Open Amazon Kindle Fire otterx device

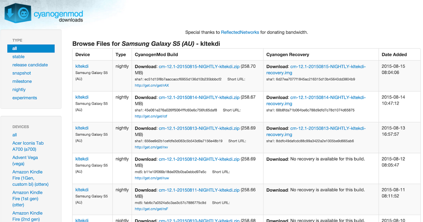coord(30,178)
